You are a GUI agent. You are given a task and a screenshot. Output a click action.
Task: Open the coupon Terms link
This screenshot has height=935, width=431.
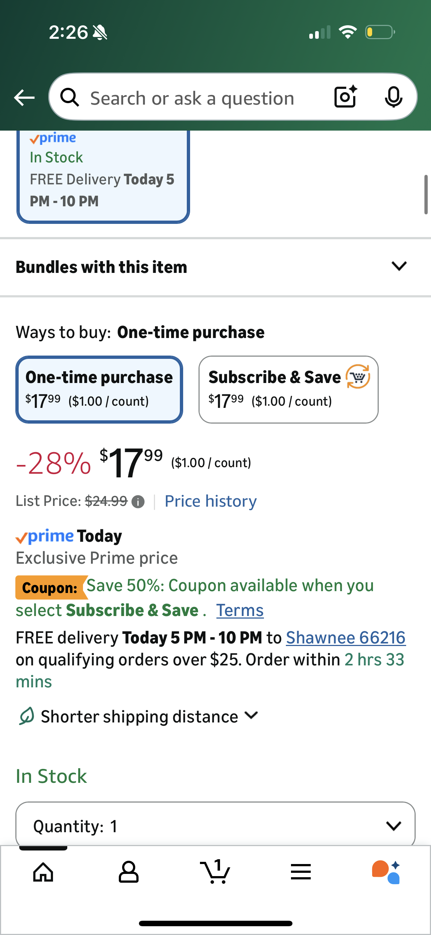point(240,610)
